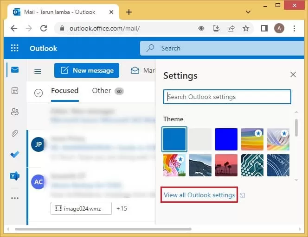The height and width of the screenshot is (237, 308).
Task: Open the Mail module in sidebar
Action: 15,69
